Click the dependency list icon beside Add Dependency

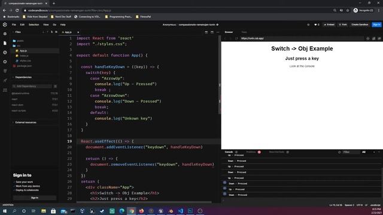click(x=55, y=86)
